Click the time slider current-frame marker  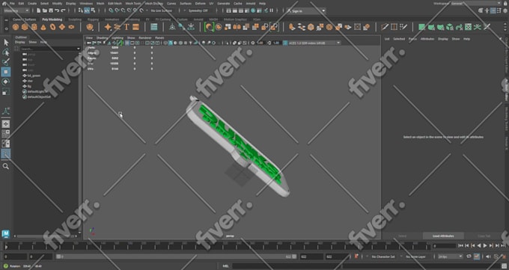click(5, 246)
